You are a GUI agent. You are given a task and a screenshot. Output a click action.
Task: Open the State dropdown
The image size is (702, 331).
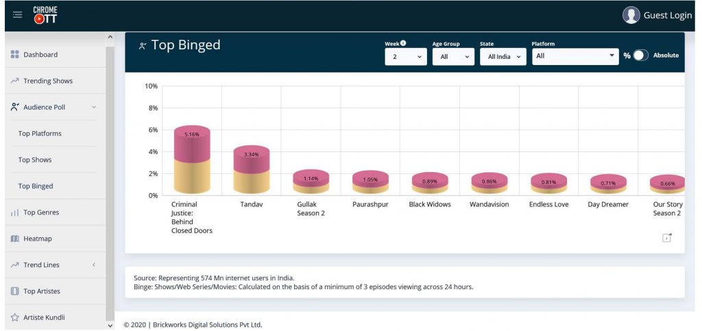503,57
